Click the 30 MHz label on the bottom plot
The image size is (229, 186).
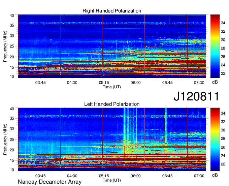[x=12, y=129]
